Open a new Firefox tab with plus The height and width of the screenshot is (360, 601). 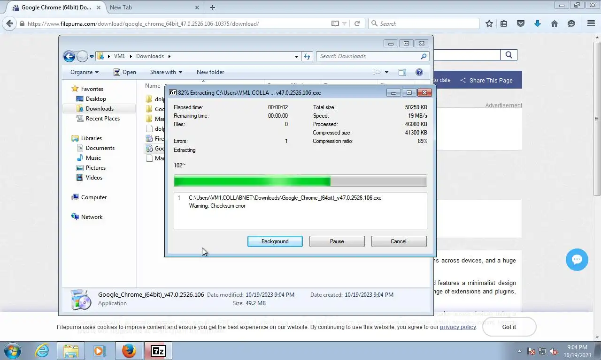pyautogui.click(x=213, y=7)
